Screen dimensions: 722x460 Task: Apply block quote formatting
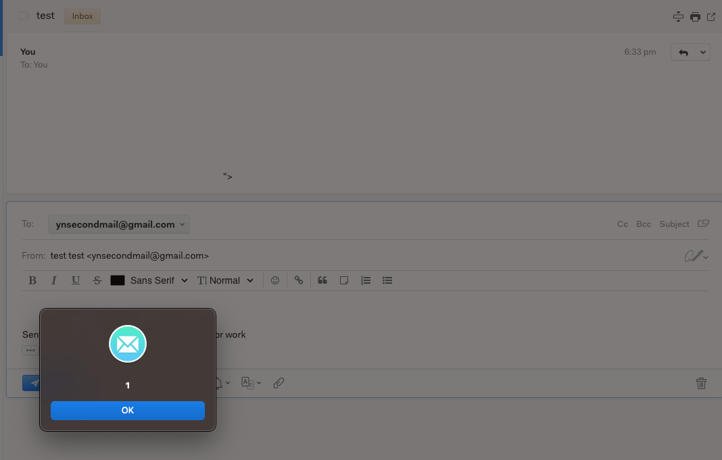pos(322,280)
